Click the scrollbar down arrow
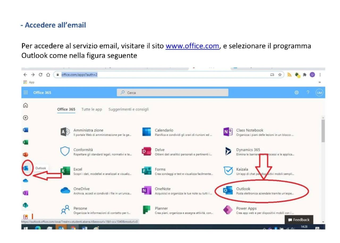This screenshot has width=340, height=243. [323, 222]
